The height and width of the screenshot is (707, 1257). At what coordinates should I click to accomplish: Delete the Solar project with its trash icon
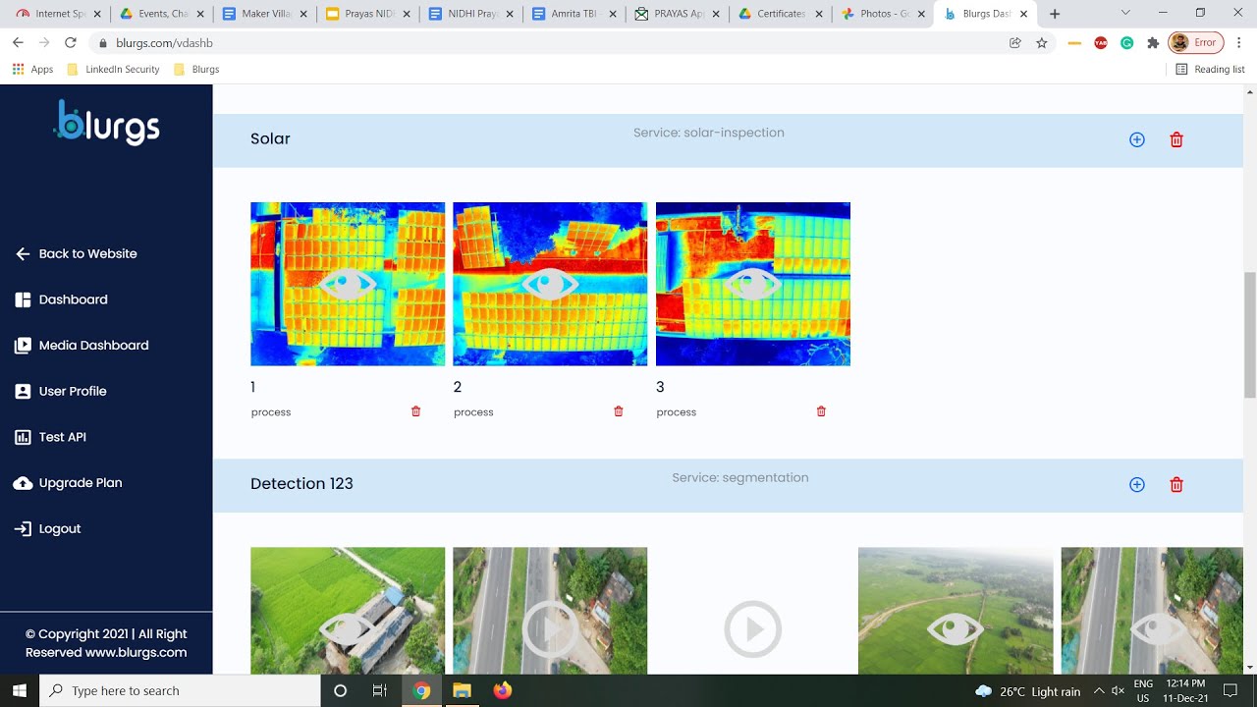coord(1176,139)
